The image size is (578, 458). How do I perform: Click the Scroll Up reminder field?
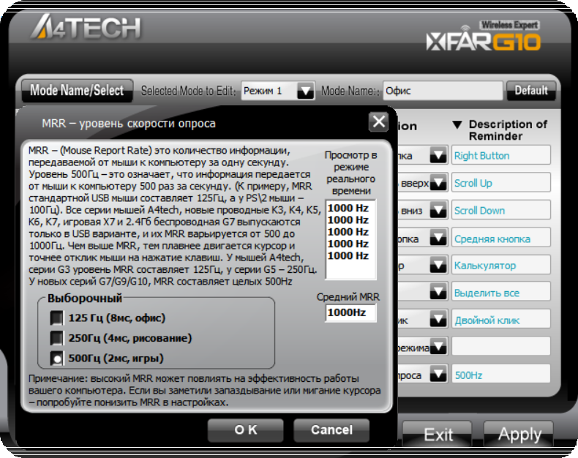point(501,182)
